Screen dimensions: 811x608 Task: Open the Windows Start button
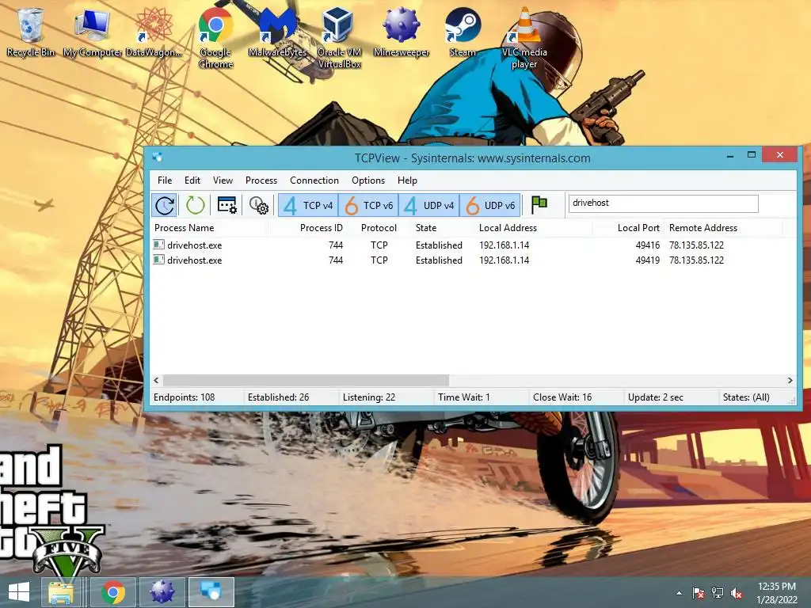point(19,592)
